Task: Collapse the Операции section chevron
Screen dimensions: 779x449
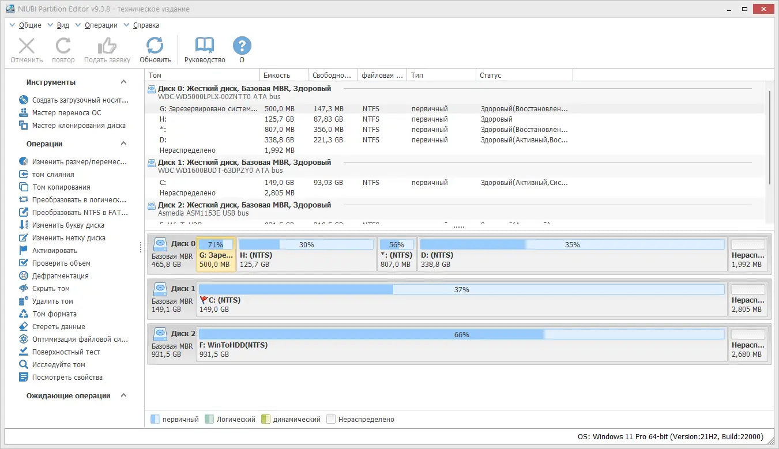Action: [x=123, y=144]
